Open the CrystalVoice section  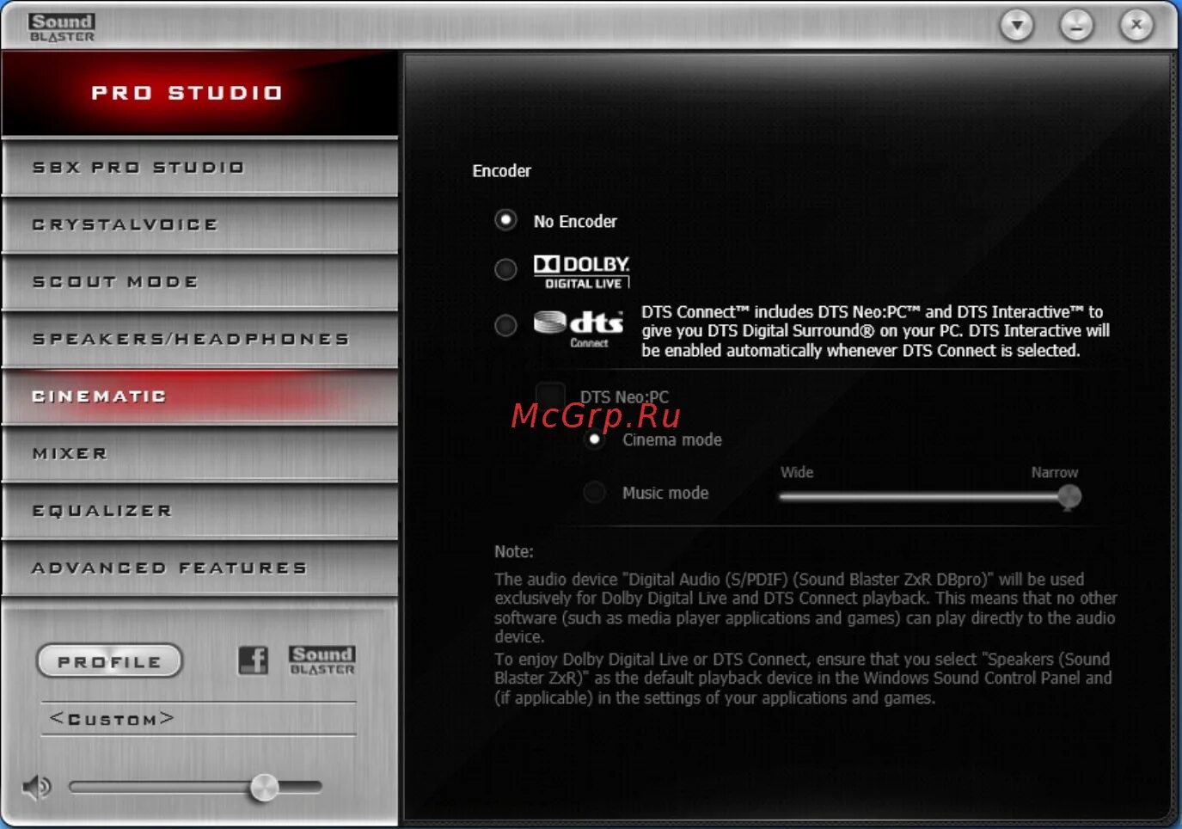pos(199,225)
